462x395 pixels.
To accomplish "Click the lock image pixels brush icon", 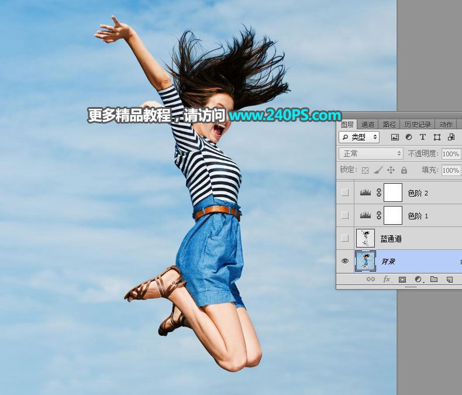I will (378, 170).
